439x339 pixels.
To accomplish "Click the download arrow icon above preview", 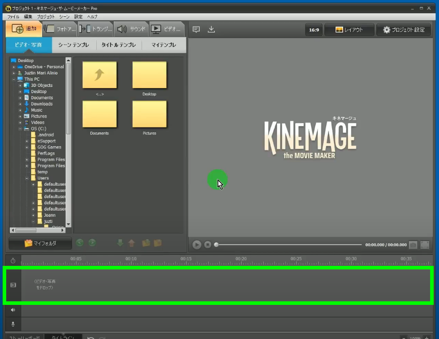I will click(211, 30).
